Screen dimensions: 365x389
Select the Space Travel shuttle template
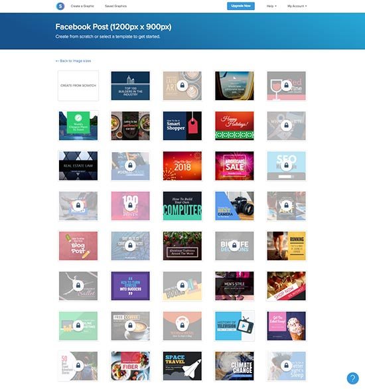tap(183, 366)
